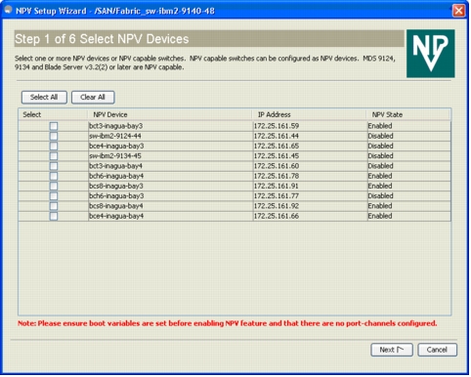Click Disabled state for bch6-inagua-bay3
The height and width of the screenshot is (377, 471).
point(381,196)
